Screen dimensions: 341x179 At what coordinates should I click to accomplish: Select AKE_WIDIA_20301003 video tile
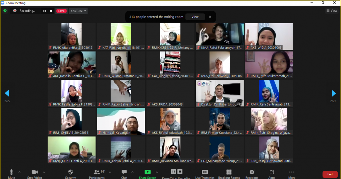269,37
